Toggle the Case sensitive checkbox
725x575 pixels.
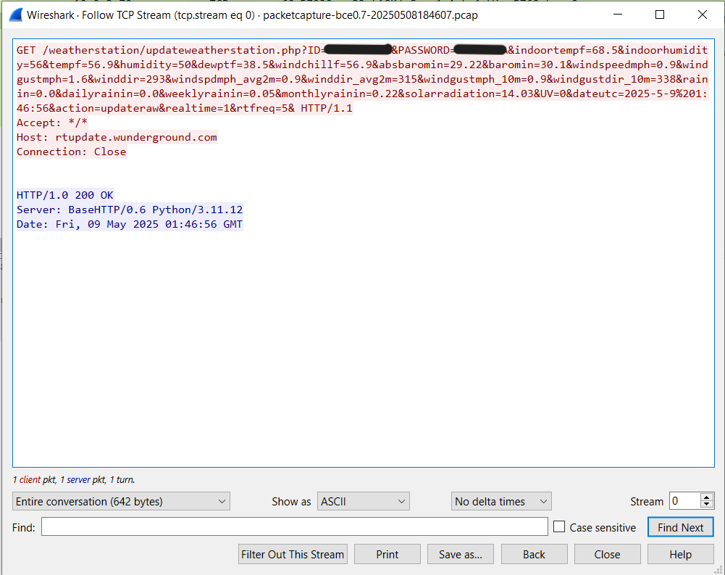click(x=559, y=527)
